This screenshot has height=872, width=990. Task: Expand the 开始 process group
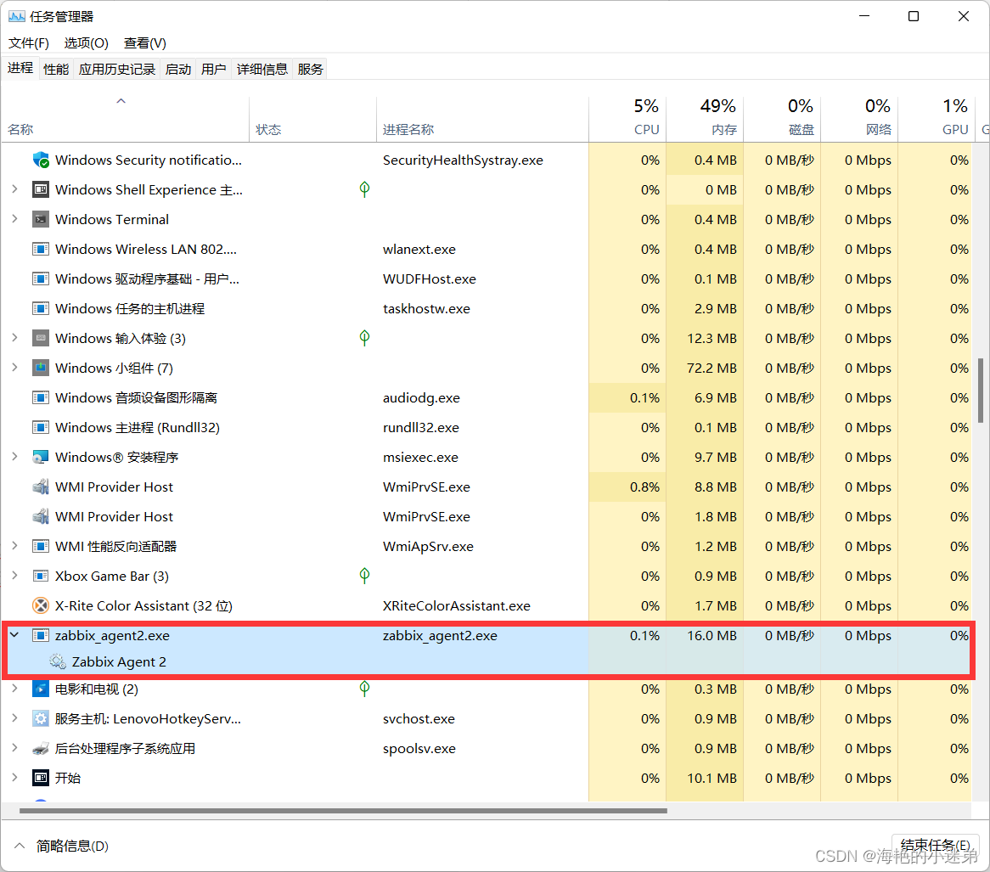coord(14,777)
